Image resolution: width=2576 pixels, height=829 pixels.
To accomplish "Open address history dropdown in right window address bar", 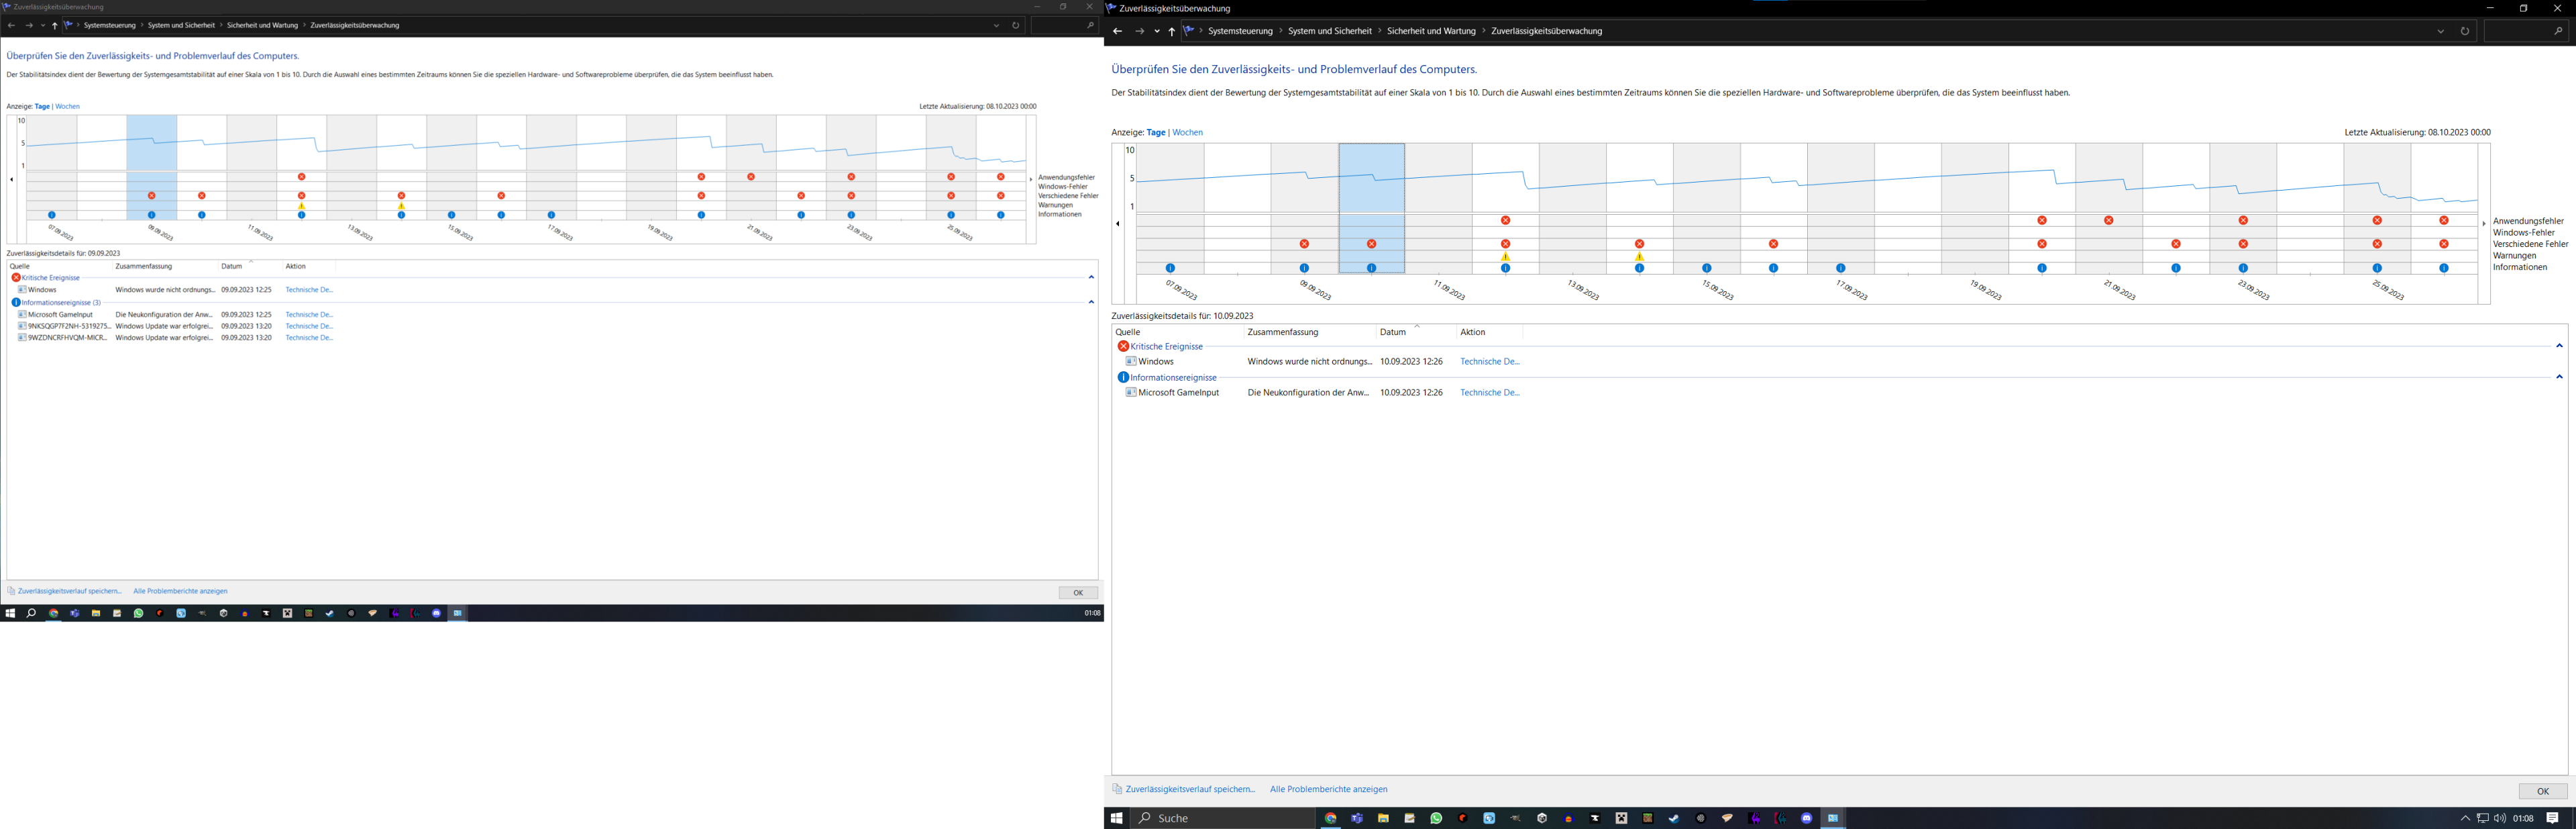I will point(2440,31).
